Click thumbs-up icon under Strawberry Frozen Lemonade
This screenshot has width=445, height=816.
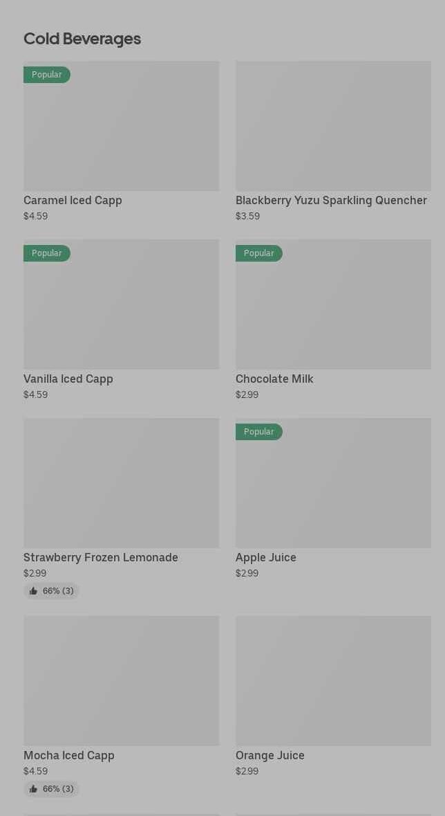[33, 591]
